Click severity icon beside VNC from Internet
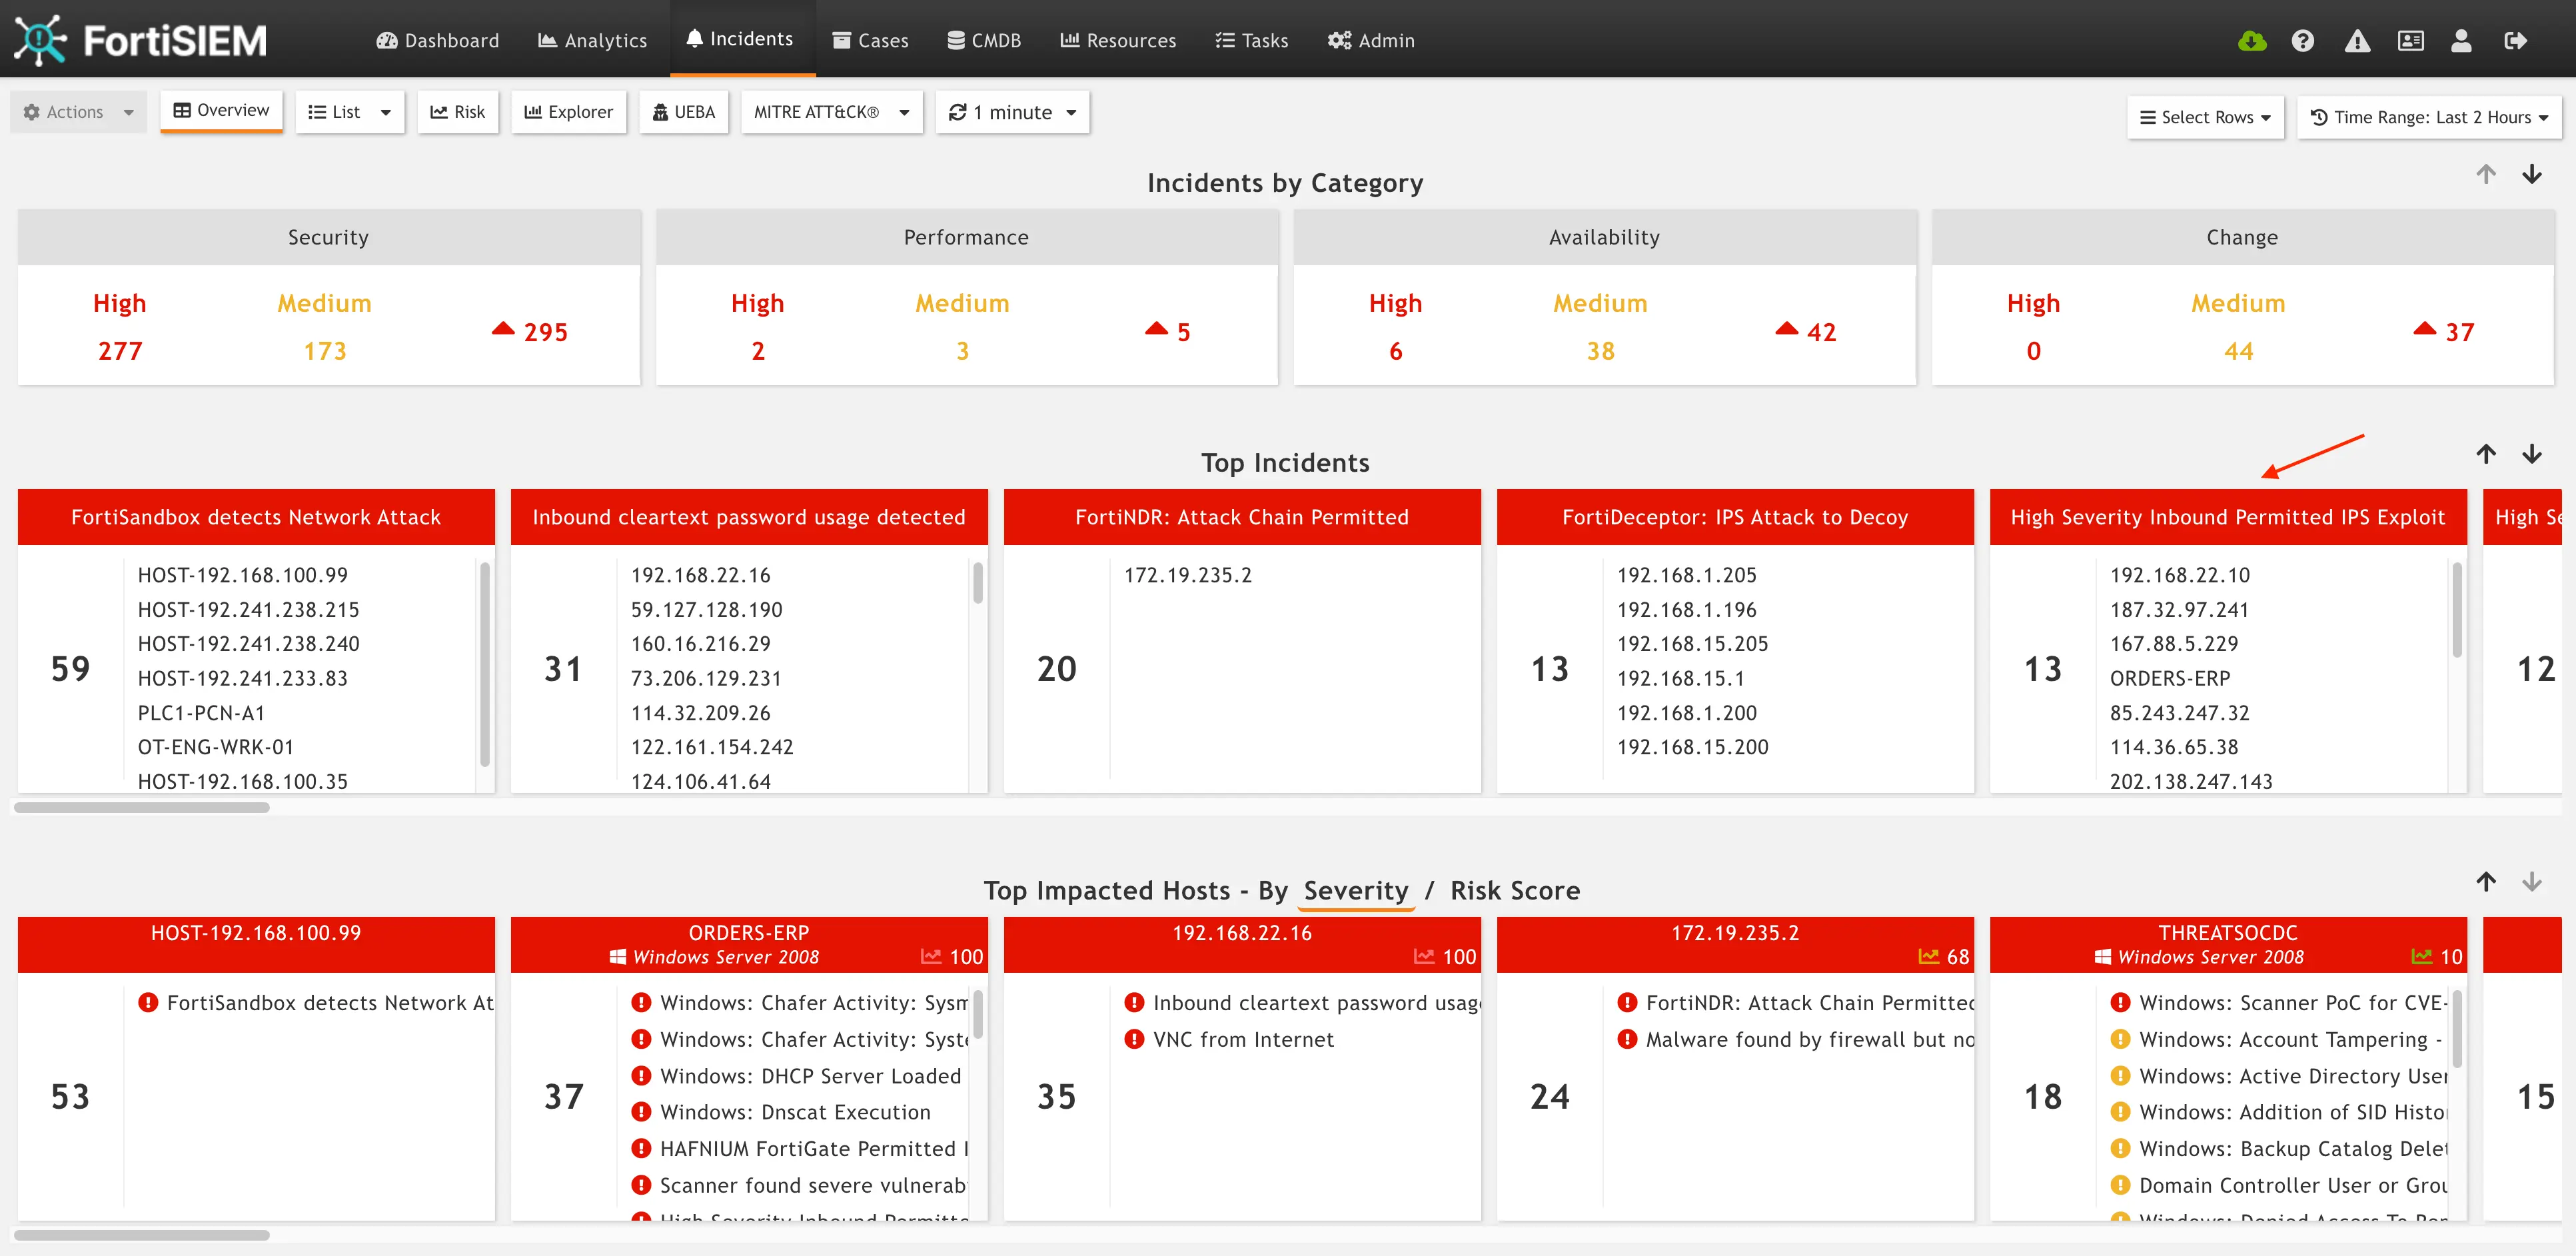2576x1256 pixels. (x=1134, y=1039)
